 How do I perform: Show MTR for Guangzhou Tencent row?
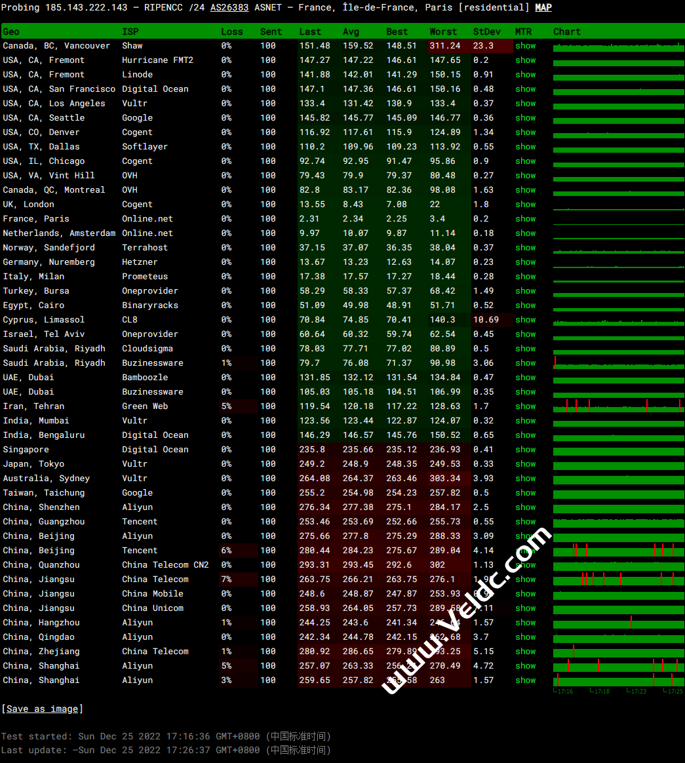[x=526, y=522]
